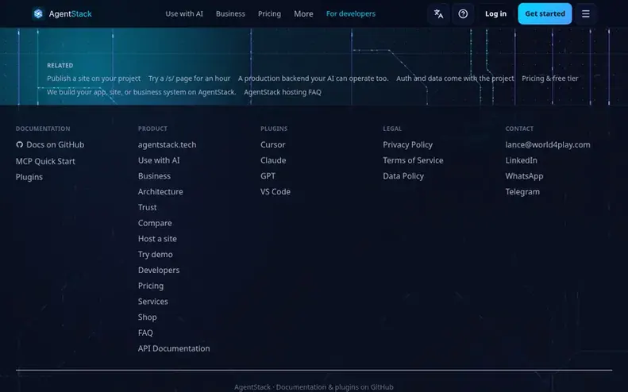Open Documentation & plugins on GitHub bottom link
This screenshot has height=392, width=628.
(x=334, y=387)
